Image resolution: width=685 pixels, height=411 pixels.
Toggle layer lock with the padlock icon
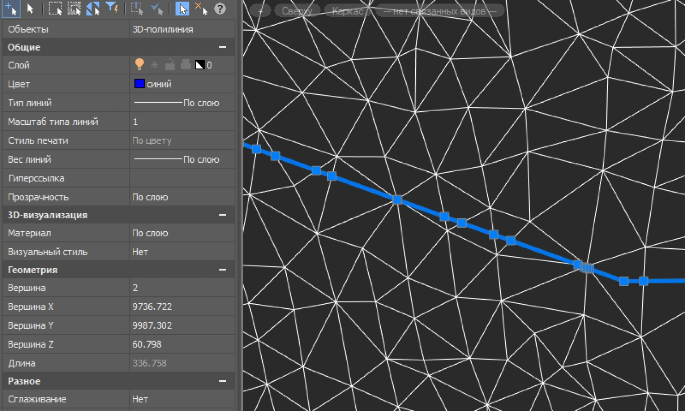pos(170,65)
